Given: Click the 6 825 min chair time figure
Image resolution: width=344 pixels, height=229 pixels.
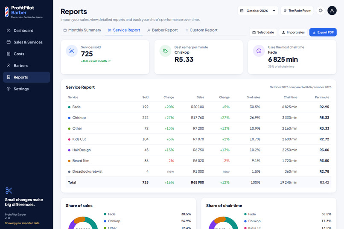Looking at the screenshot, I should pos(283,59).
